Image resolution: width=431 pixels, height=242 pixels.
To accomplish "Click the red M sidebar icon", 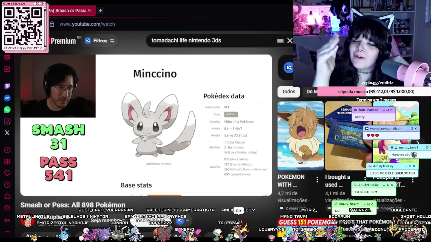I will coord(7,69).
